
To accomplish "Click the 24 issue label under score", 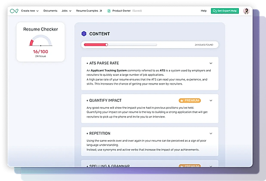I will (x=40, y=56).
